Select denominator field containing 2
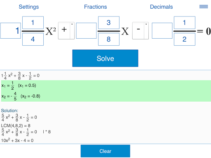Image resolution: width=211 pixels, height=158 pixels. [185, 39]
